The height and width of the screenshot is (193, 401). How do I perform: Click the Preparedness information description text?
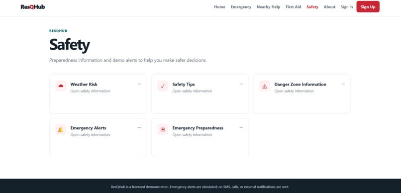tap(128, 61)
